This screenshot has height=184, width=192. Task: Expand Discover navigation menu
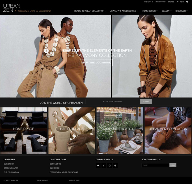click(x=181, y=11)
